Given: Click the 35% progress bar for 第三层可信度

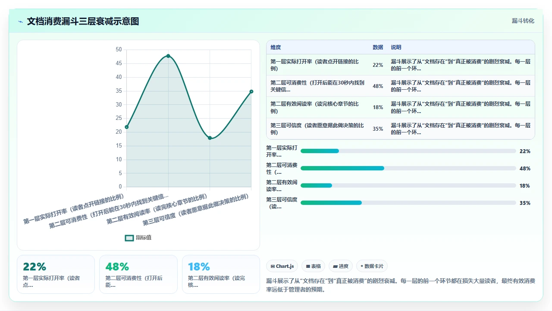Looking at the screenshot, I should [408, 203].
